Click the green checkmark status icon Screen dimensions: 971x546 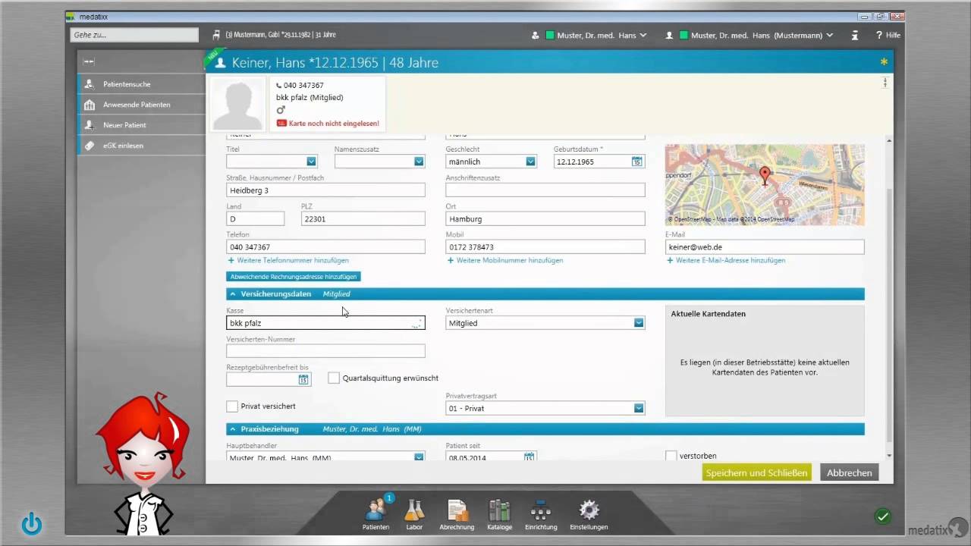883,516
